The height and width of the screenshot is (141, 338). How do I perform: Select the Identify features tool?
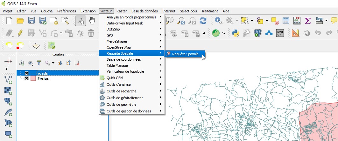point(219,21)
